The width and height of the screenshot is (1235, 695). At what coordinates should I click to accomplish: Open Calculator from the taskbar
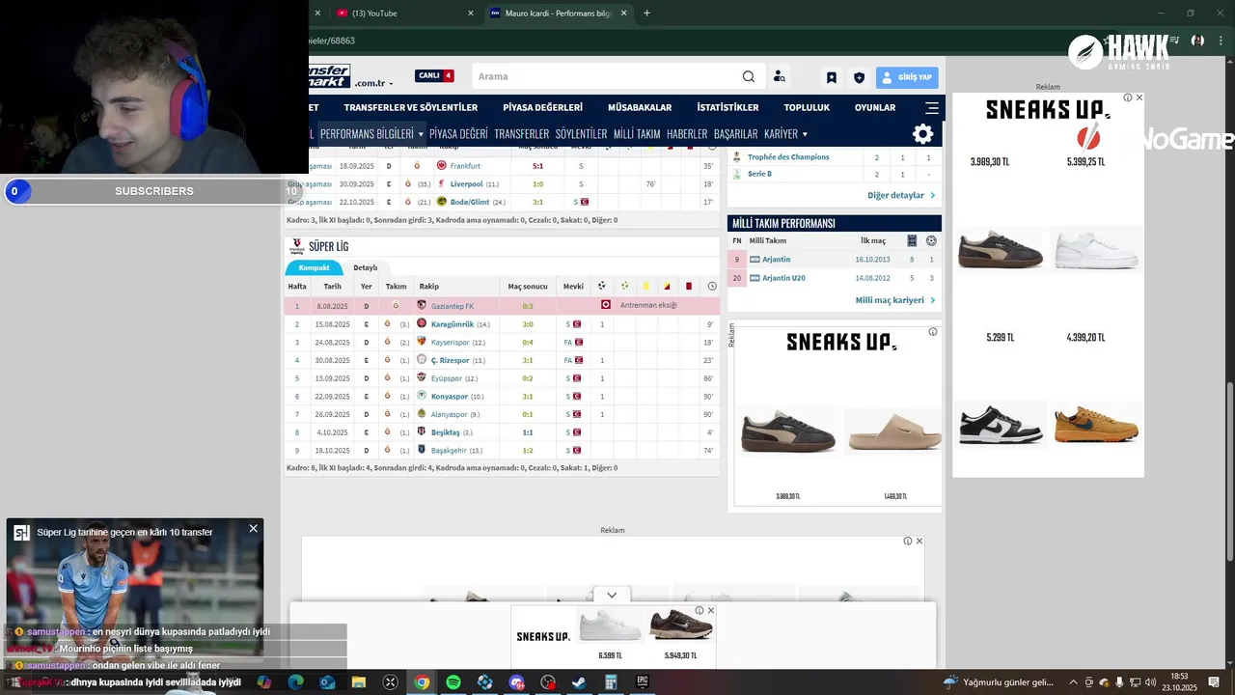point(611,682)
